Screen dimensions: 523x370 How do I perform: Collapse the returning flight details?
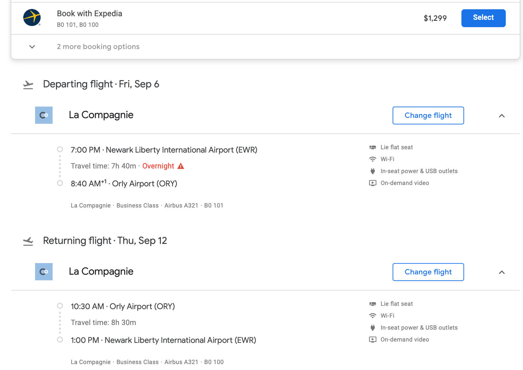[502, 272]
